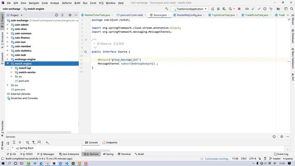Open the Java Enterprise tool window
The width and height of the screenshot is (295, 166).
69,154
